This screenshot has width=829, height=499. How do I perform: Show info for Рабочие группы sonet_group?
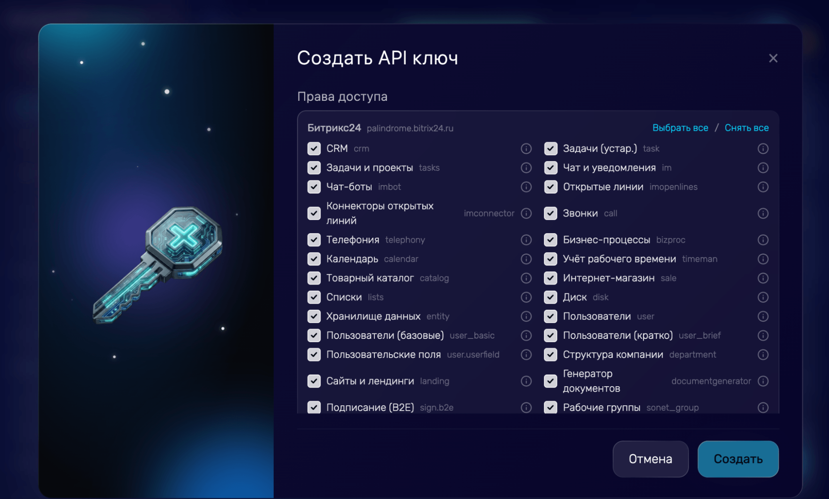[763, 407]
